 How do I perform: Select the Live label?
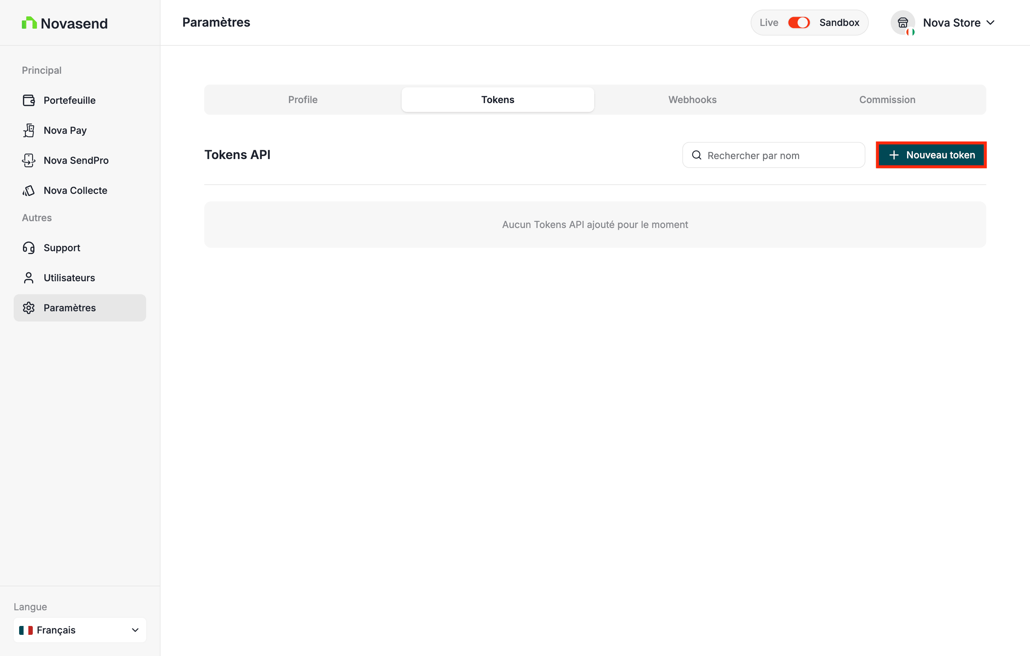click(769, 23)
